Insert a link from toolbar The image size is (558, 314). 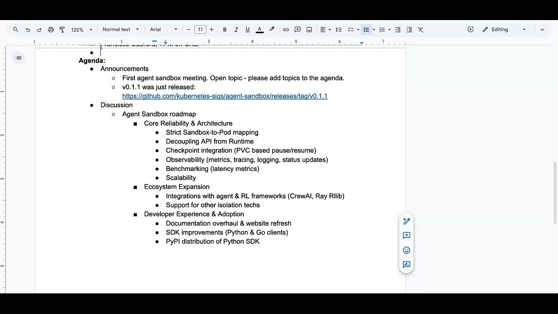[x=286, y=30]
